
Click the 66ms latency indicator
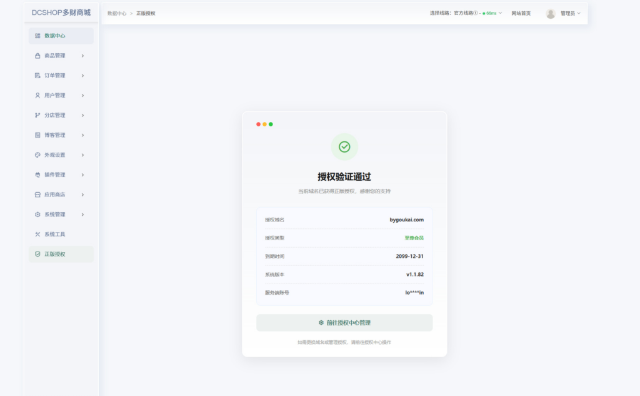pyautogui.click(x=489, y=14)
